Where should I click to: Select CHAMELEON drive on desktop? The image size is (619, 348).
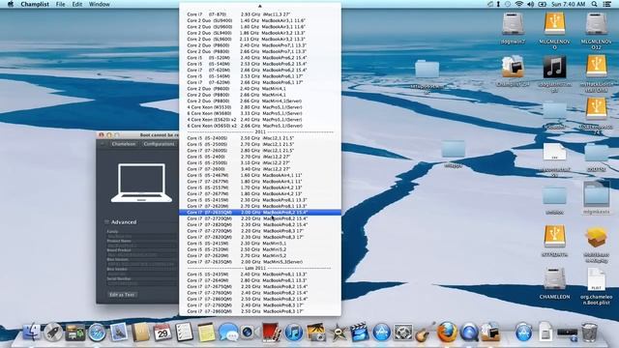(x=554, y=282)
